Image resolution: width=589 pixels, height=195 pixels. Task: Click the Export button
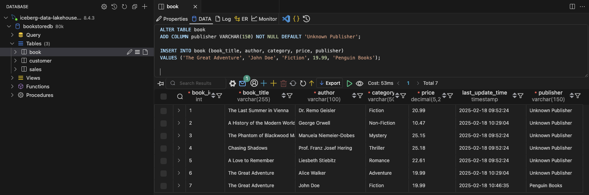330,83
